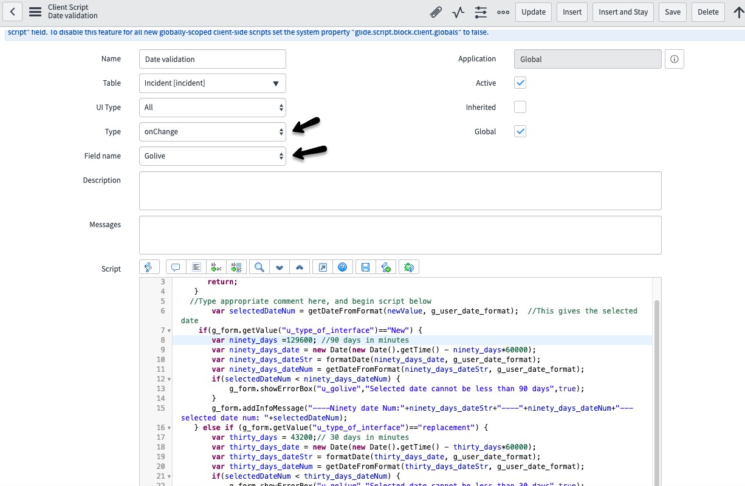The image size is (745, 486).
Task: Open the Type dropdown set to onChange
Action: click(x=212, y=132)
